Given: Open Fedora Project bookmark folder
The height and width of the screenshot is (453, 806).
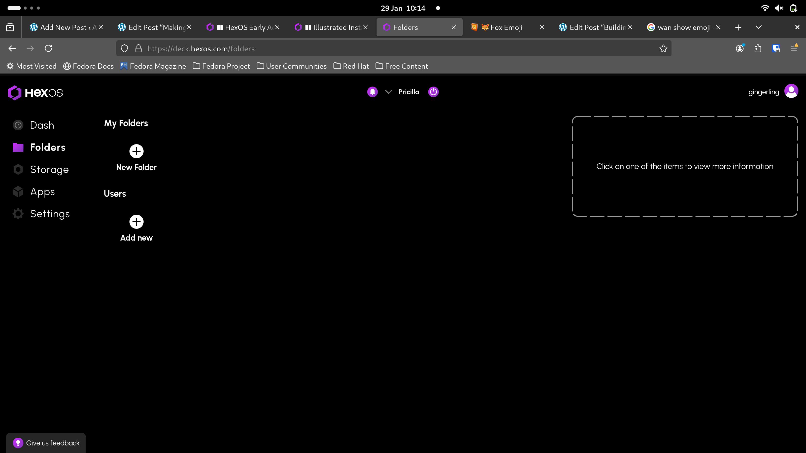Looking at the screenshot, I should (221, 66).
